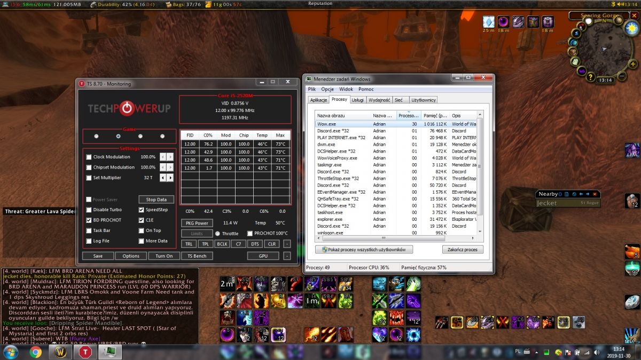Click the white bear face buff icon

[548, 22]
